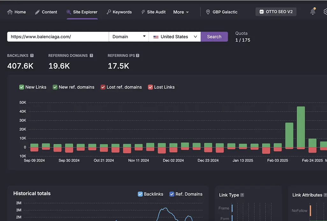
Task: Click help icon next to Referring Domains
Action: tap(91, 55)
